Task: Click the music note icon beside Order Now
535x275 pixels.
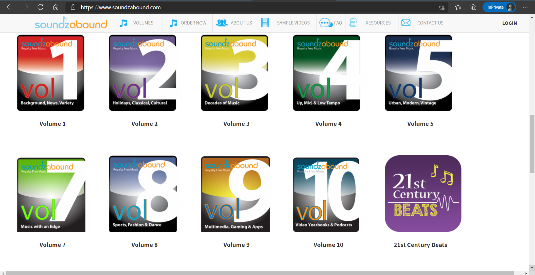Action: click(174, 23)
